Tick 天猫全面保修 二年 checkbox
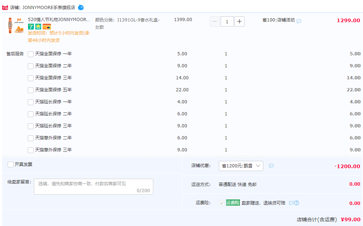Image resolution: width=363 pixels, height=226 pixels. pyautogui.click(x=31, y=66)
